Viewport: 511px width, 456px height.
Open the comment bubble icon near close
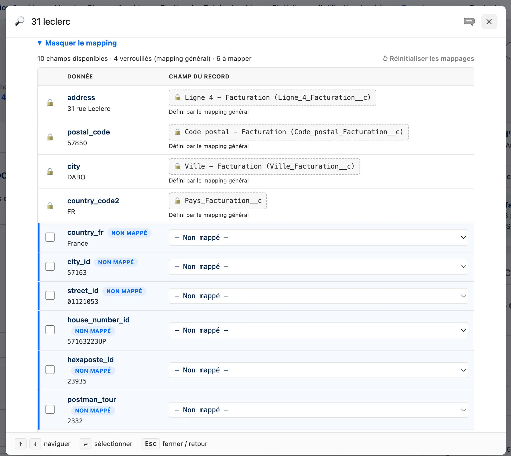[469, 22]
